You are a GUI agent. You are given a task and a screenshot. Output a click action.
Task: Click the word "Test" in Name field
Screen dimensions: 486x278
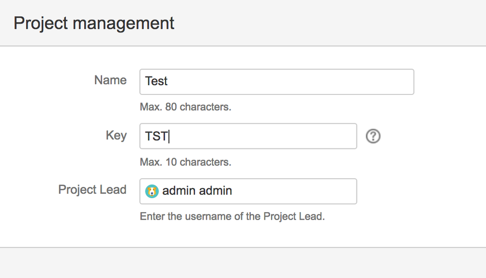(156, 81)
